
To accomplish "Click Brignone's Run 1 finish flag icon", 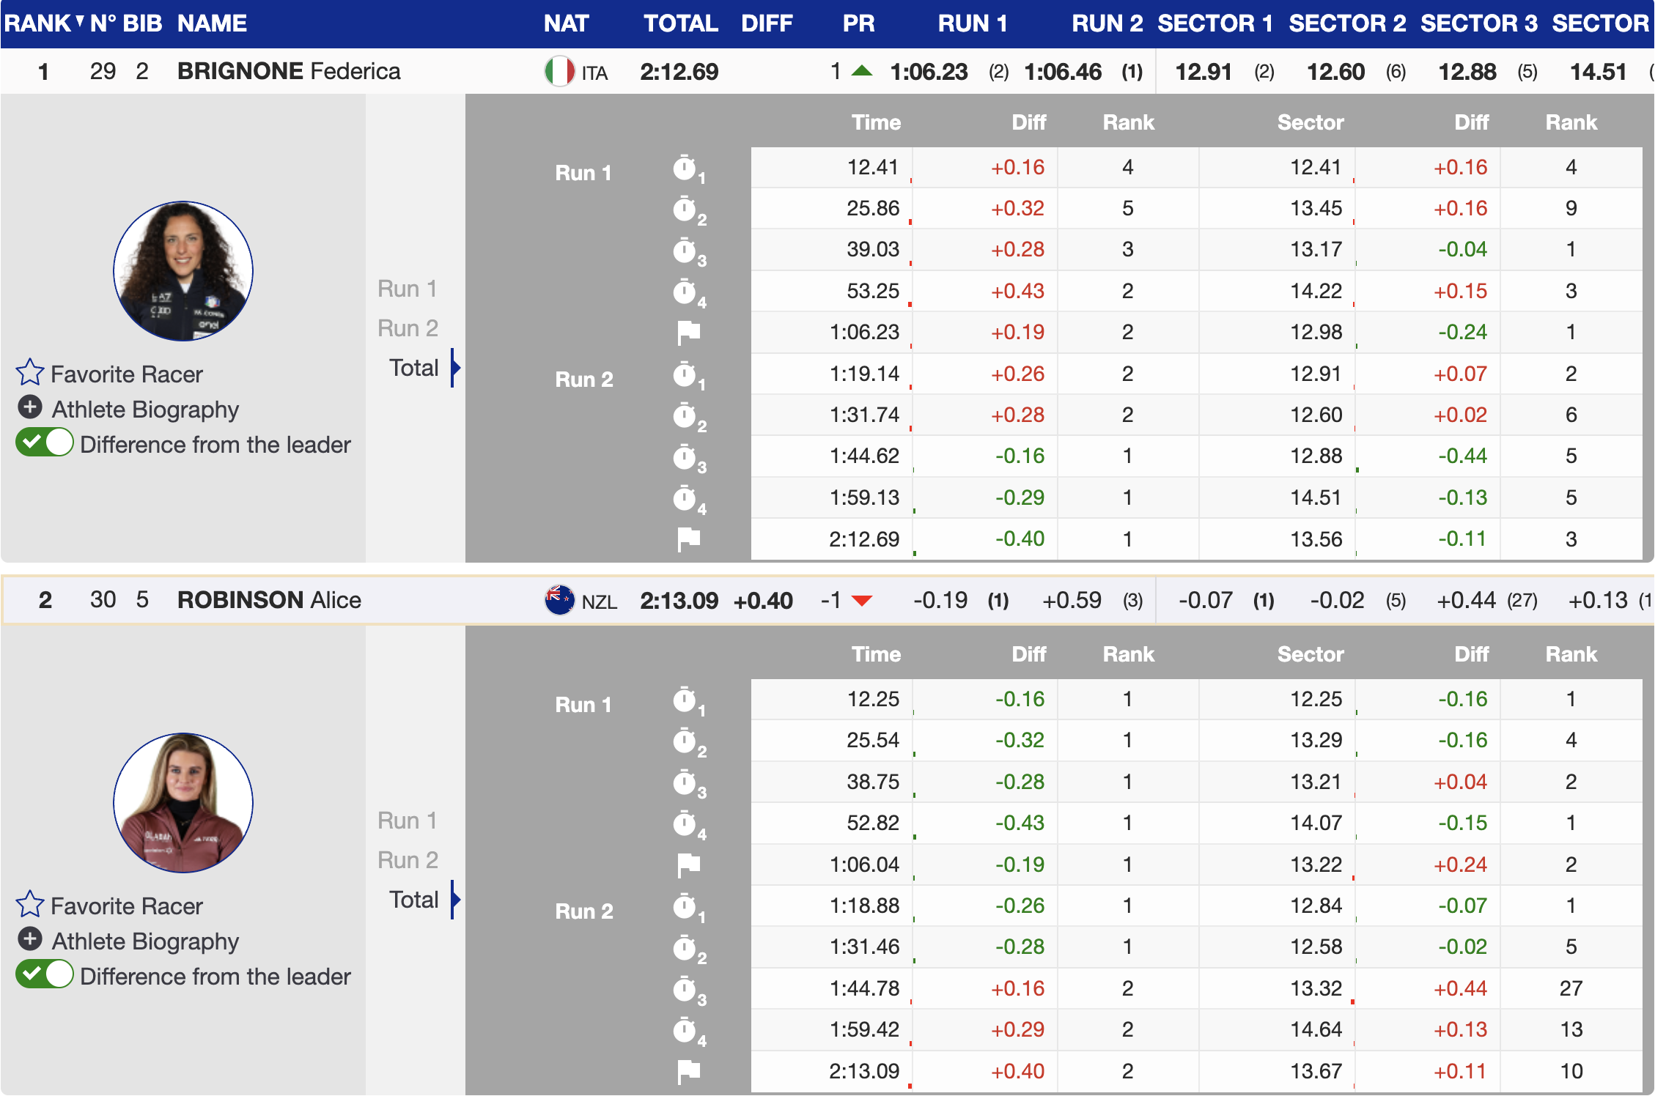I will pos(688,333).
